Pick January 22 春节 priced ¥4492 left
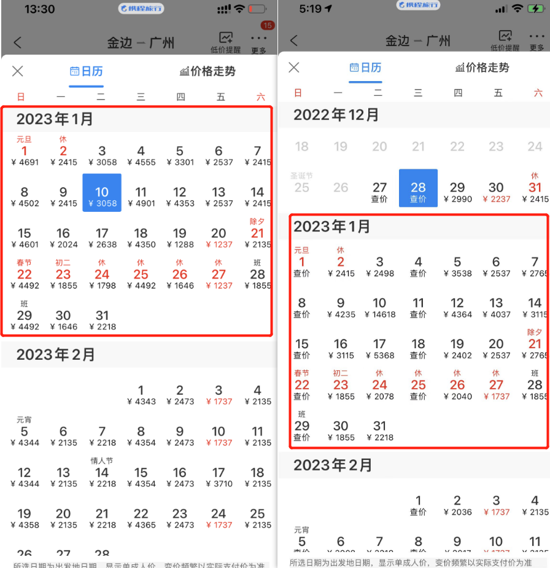Image resolution: width=550 pixels, height=568 pixels. (x=25, y=275)
